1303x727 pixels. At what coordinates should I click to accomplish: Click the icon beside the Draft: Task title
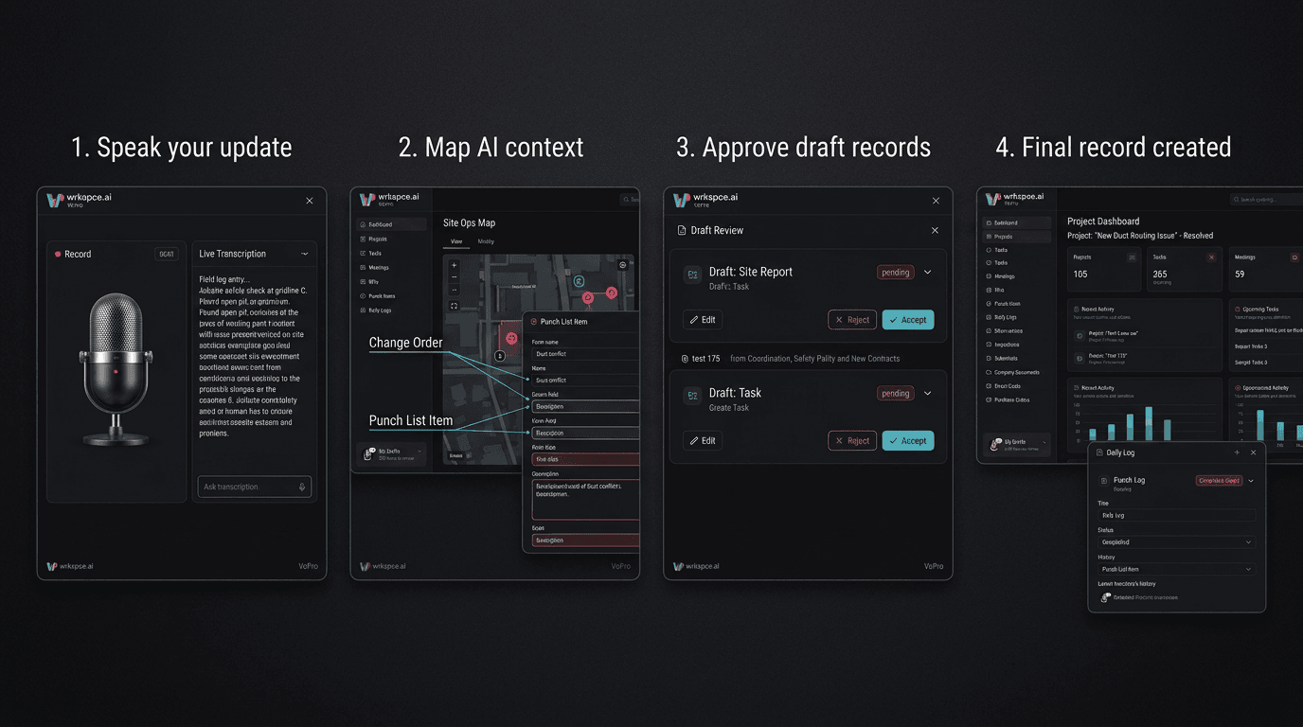tap(693, 397)
